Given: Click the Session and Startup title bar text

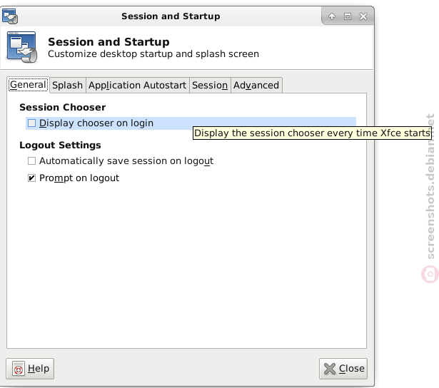Looking at the screenshot, I should [171, 16].
